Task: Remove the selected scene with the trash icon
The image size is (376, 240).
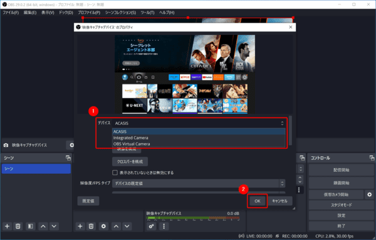Action: [18, 226]
